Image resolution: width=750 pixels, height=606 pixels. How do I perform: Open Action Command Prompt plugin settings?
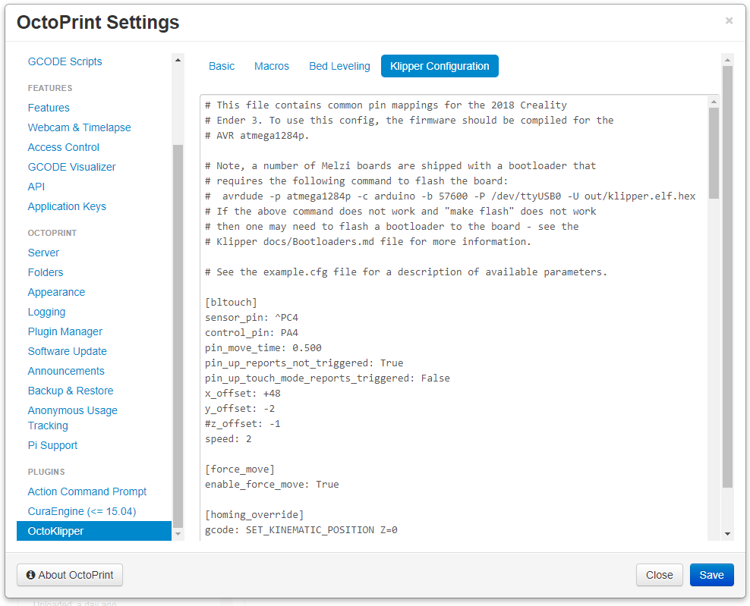pyautogui.click(x=87, y=491)
